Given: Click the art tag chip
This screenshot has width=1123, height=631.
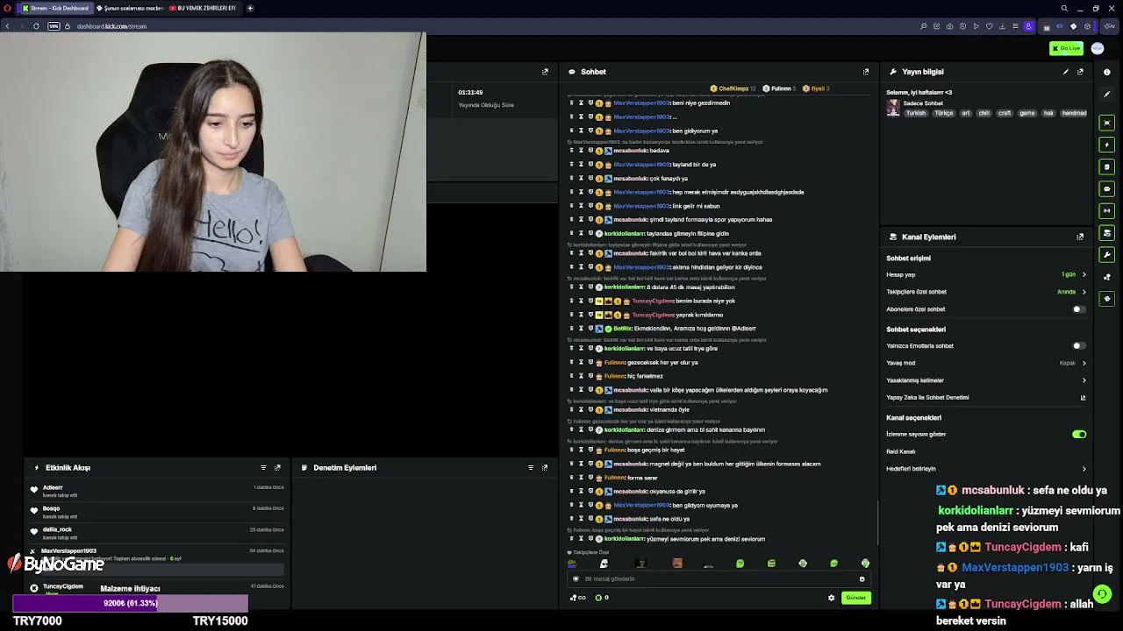Looking at the screenshot, I should [x=966, y=113].
